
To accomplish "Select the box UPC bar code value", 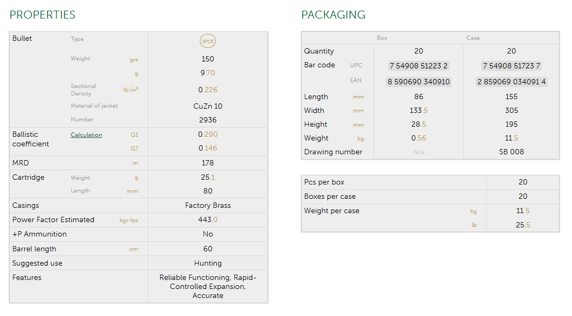I will click(418, 66).
